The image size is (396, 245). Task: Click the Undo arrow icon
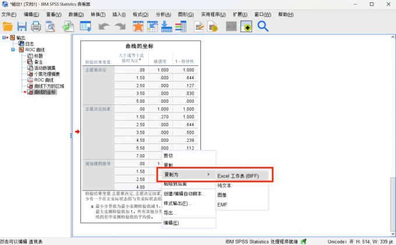click(x=104, y=26)
